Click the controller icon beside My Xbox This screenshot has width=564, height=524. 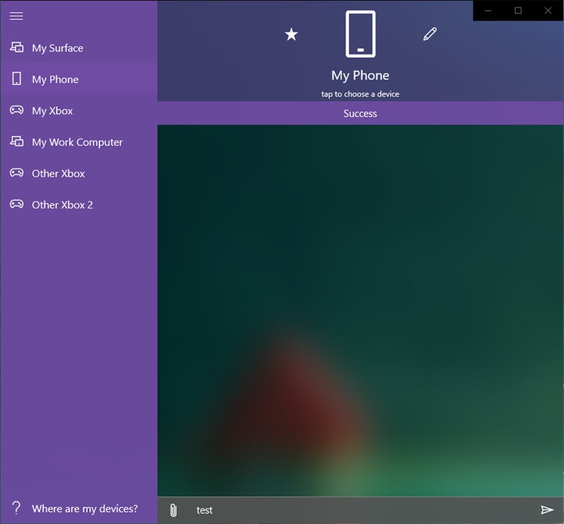point(15,110)
